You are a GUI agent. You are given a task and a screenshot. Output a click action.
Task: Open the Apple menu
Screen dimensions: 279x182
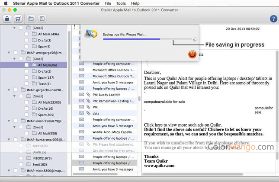(6, 3)
